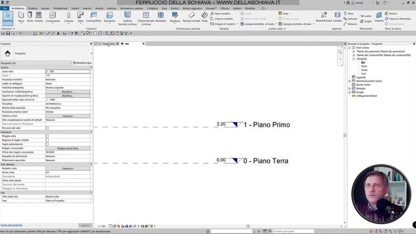Close the Est view tab
Screen dimensions: 416x234
coord(143,44)
